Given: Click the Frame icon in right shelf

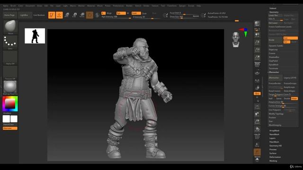Looking at the screenshot, I should point(257,107).
